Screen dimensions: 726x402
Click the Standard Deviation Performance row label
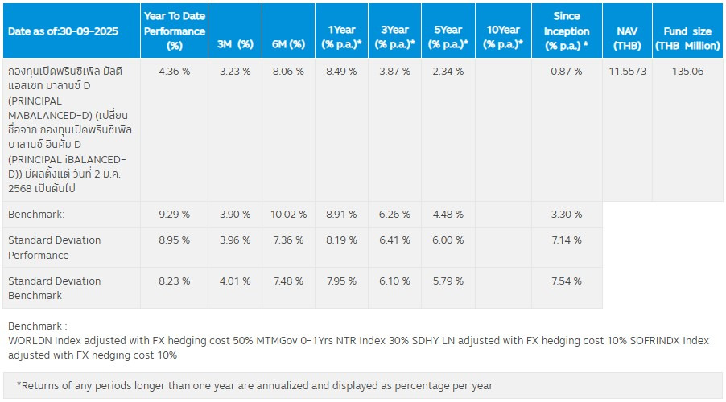[x=55, y=248]
